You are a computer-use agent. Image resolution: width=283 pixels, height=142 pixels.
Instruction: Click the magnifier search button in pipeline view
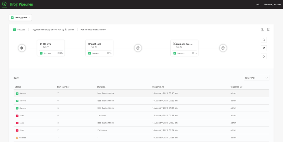[x=264, y=40]
